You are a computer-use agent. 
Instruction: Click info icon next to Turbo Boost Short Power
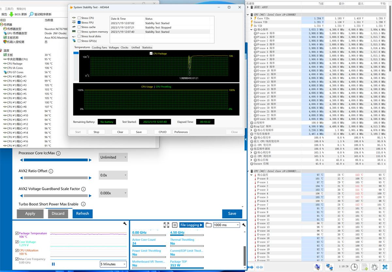(83, 204)
